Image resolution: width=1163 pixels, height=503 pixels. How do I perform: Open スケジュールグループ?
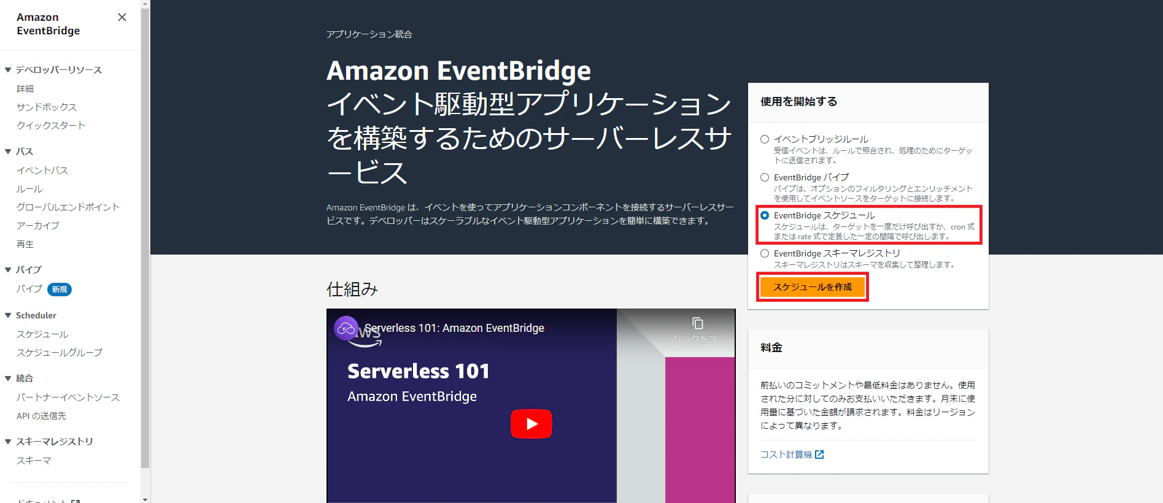coord(60,353)
